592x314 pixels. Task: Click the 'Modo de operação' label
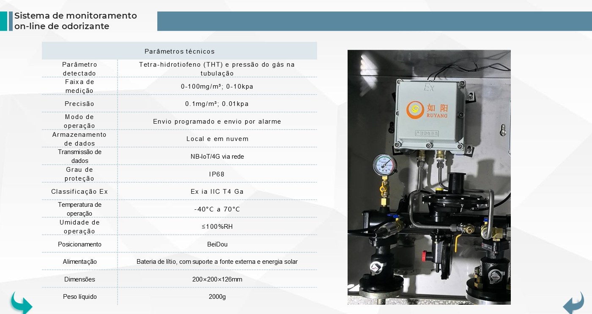79,121
